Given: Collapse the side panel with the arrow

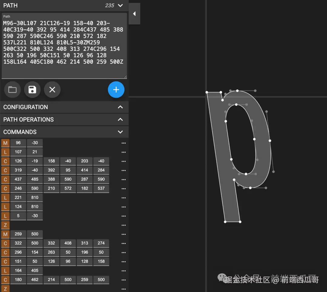Looking at the screenshot, I should click(134, 14).
